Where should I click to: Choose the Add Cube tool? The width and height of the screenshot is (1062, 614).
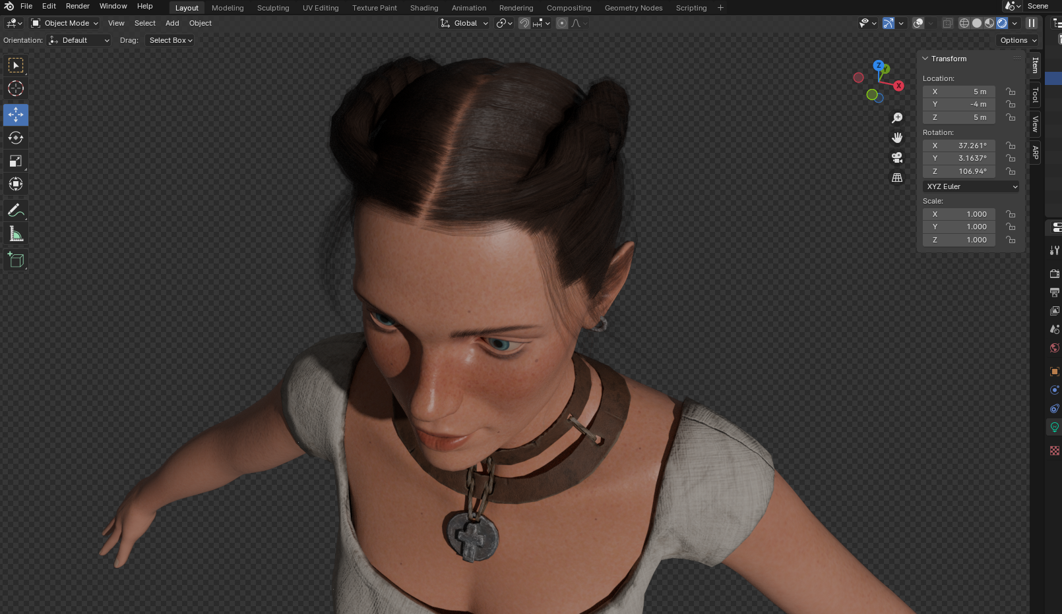[x=16, y=260]
